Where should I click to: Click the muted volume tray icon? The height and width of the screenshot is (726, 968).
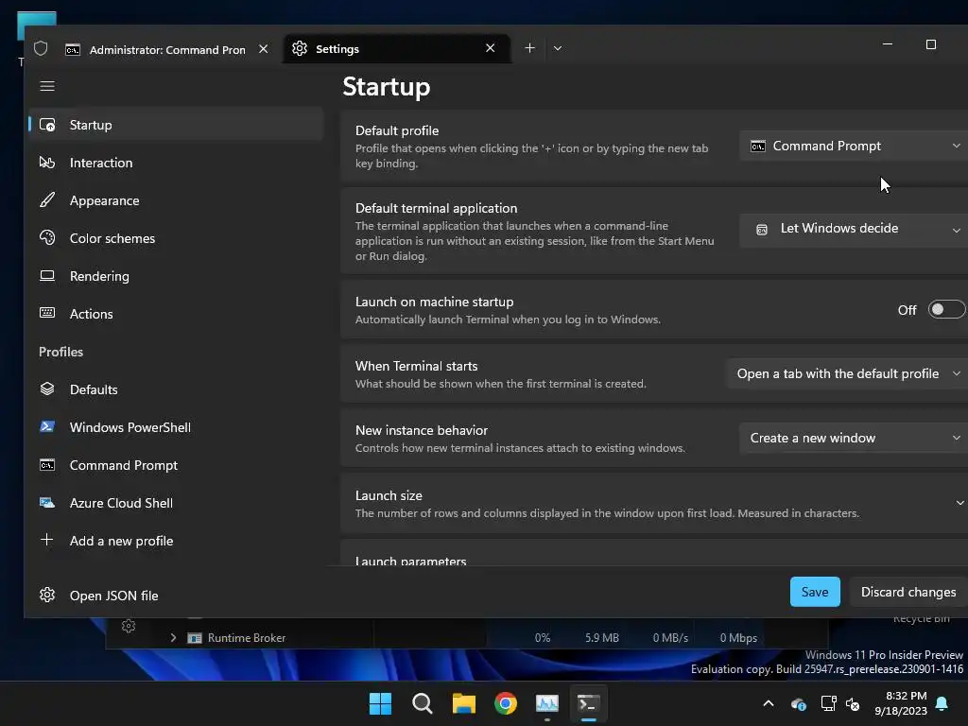point(853,703)
